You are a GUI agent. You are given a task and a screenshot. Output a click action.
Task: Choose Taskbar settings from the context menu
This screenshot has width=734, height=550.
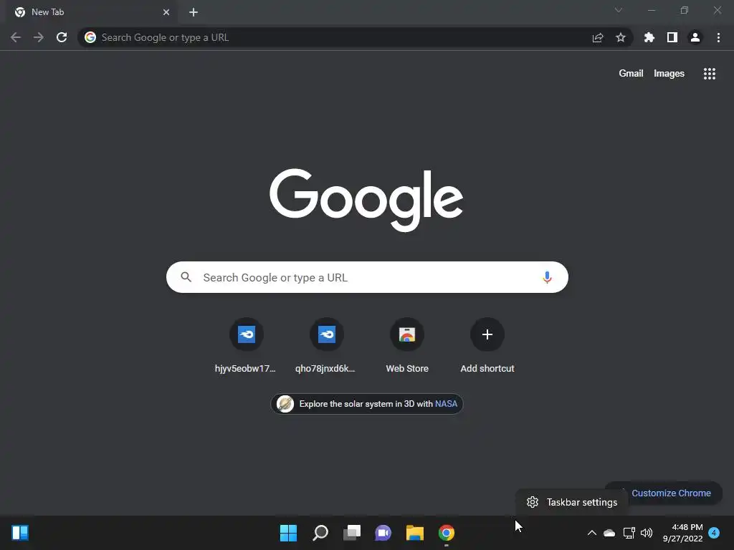[x=571, y=502]
